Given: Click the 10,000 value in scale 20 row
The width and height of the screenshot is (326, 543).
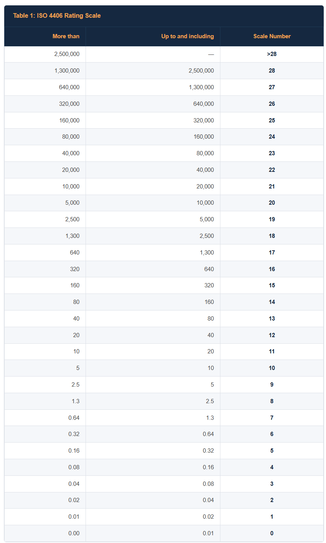Looking at the screenshot, I should (x=205, y=203).
